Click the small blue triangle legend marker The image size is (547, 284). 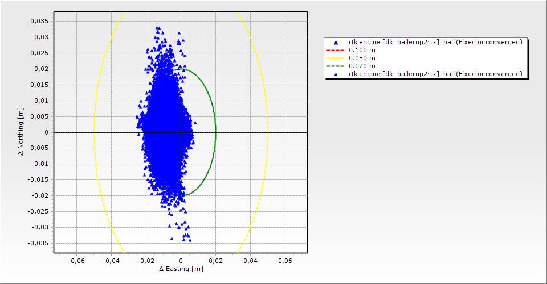336,74
